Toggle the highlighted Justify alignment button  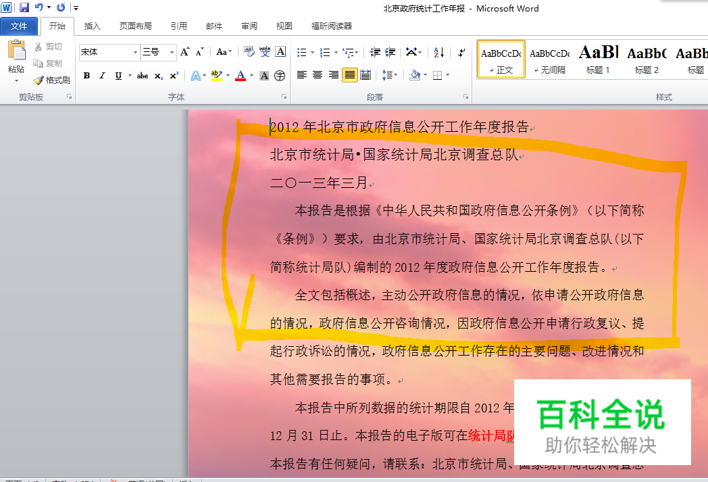coord(350,75)
